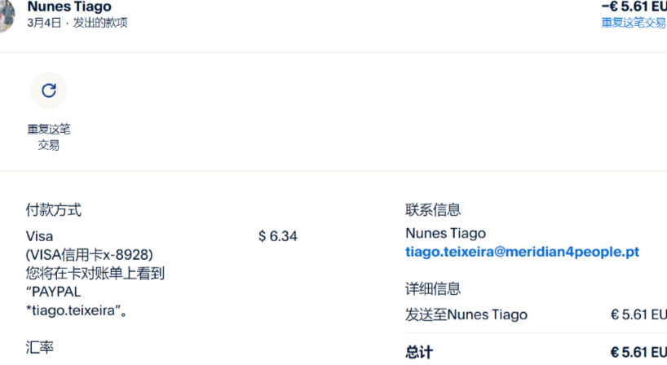Click the 汇率 section heading
667x365 pixels.
pos(40,347)
